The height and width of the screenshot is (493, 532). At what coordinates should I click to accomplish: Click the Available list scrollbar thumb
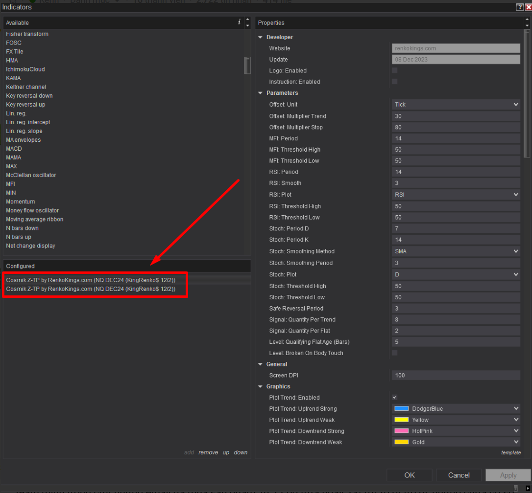click(x=247, y=65)
